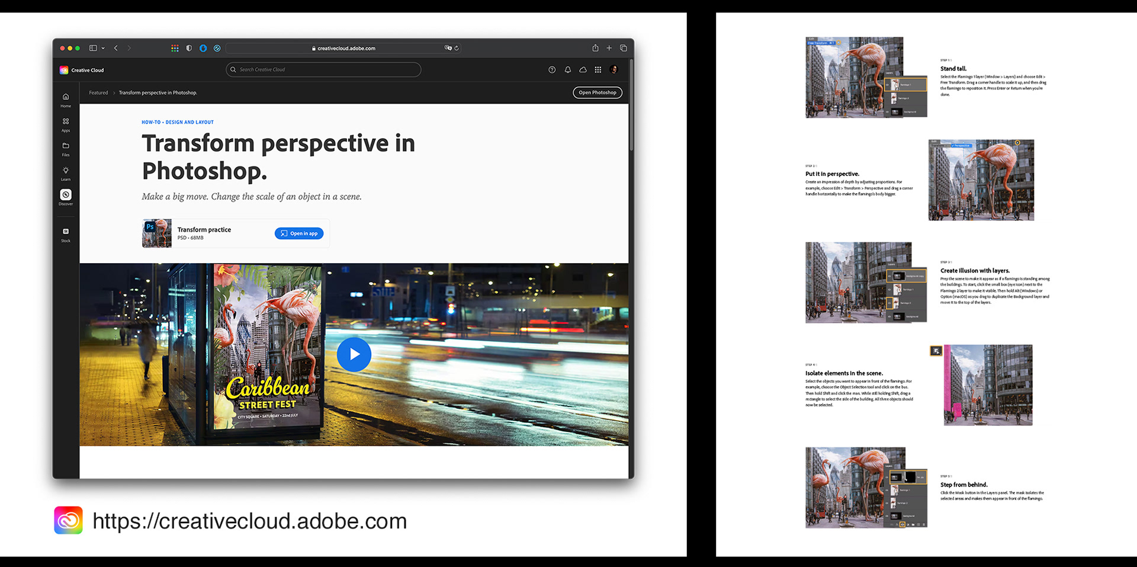Go forward in Safari
This screenshot has width=1137, height=567.
(x=129, y=48)
